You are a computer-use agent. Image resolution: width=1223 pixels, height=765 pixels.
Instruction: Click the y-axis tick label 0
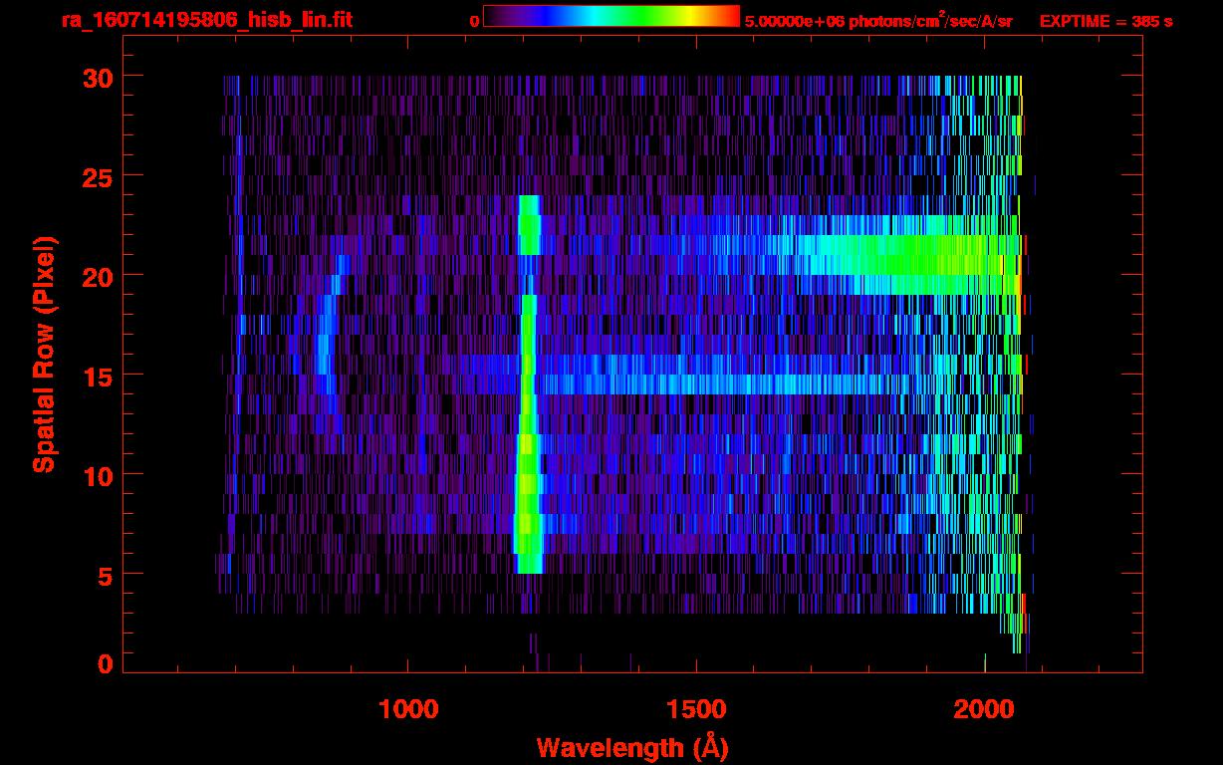pos(104,663)
